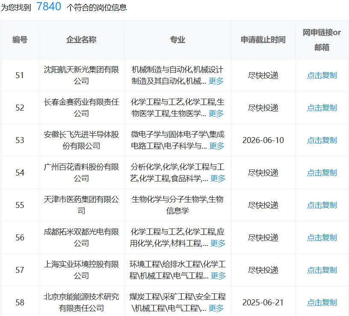349x316 pixels.
Task: Click 点击复制 for 沈阳航天新光集团
Action: click(x=321, y=75)
